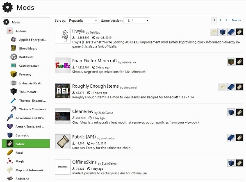Click the Adventure and RPG sword icon

coord(10,118)
